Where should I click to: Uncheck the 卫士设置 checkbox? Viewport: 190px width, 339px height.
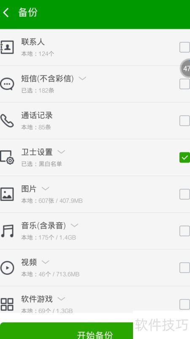(185, 157)
